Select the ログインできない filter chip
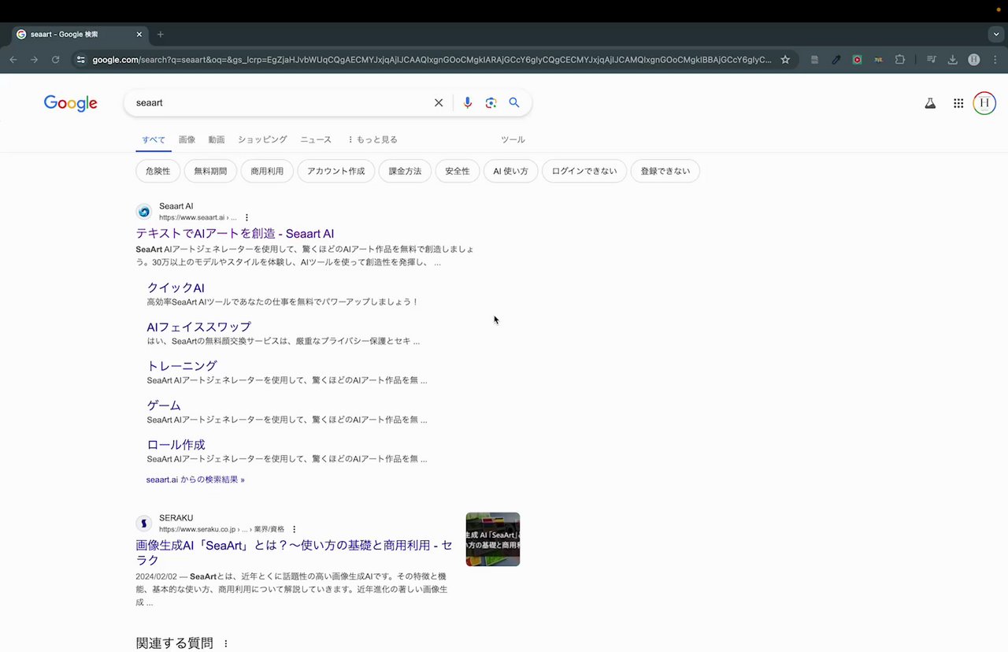Screen dimensions: 1008x652 (x=584, y=171)
